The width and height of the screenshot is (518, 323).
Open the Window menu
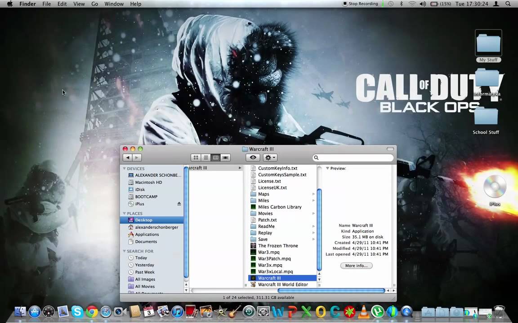(x=114, y=4)
